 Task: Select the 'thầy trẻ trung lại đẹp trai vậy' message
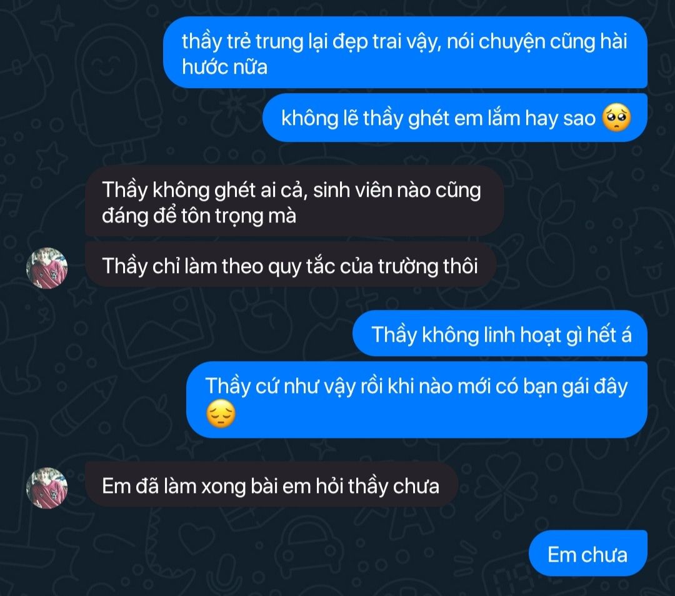pyautogui.click(x=405, y=52)
